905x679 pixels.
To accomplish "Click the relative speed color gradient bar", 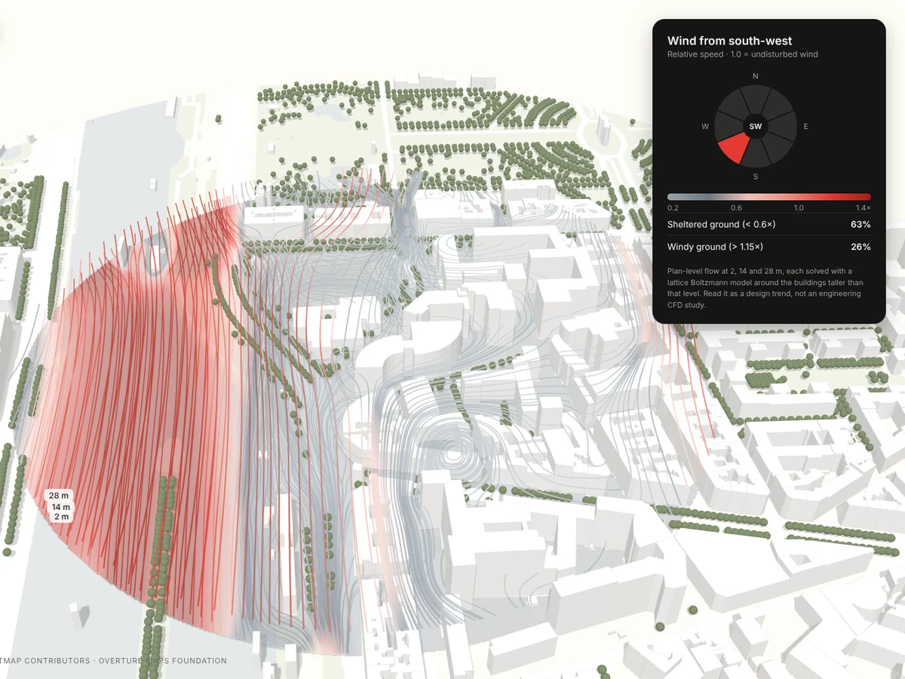I will point(769,197).
